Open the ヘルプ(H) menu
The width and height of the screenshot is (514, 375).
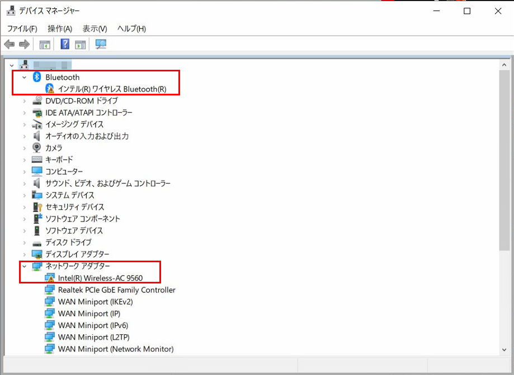click(x=131, y=29)
